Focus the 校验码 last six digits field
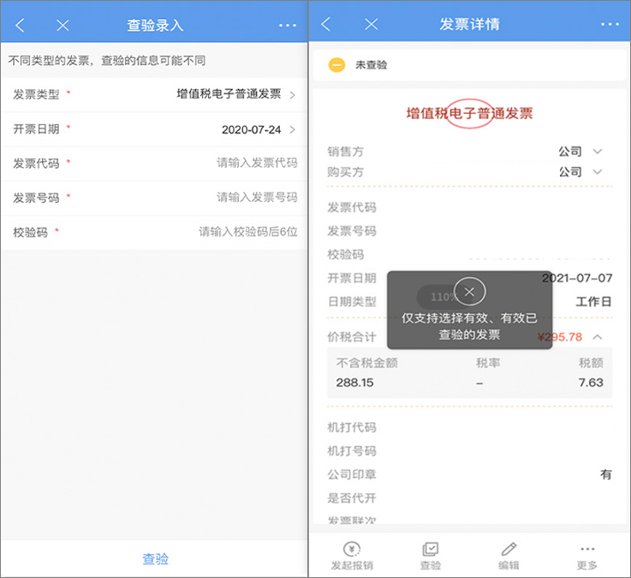The height and width of the screenshot is (578, 631). coord(154,232)
